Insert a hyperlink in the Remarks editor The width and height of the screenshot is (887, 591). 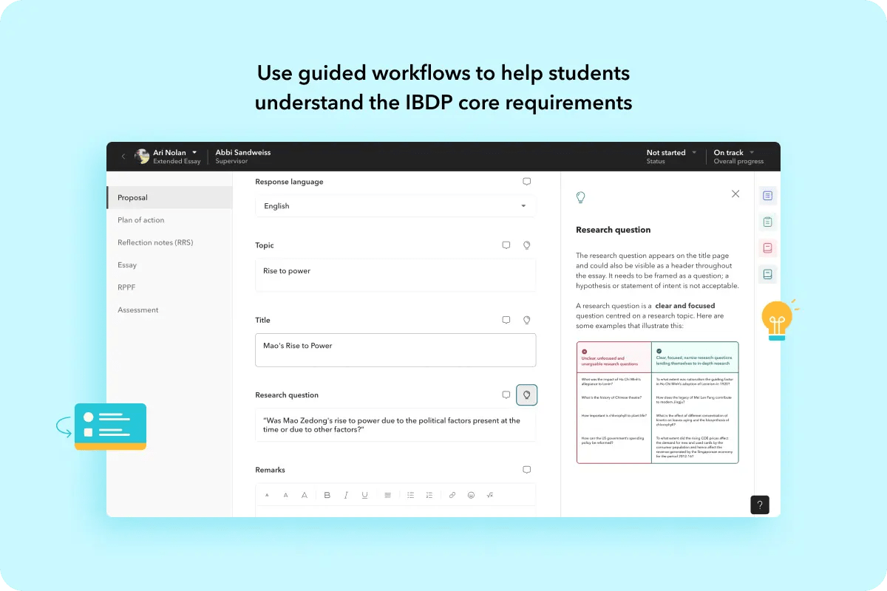coord(452,495)
